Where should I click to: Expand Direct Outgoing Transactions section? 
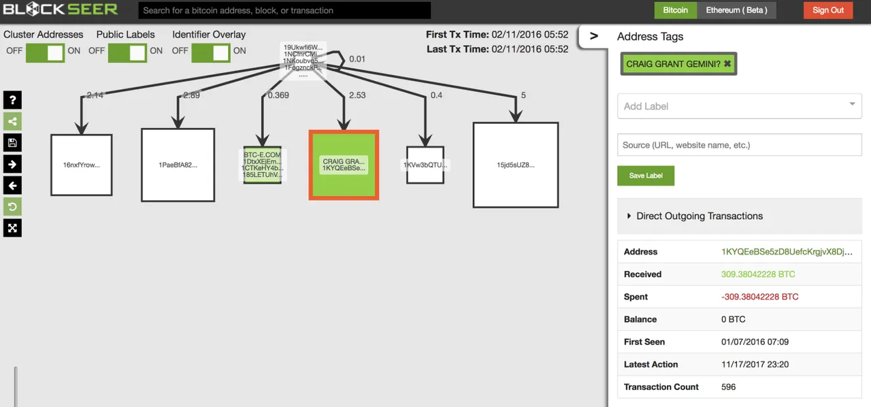[x=739, y=216]
